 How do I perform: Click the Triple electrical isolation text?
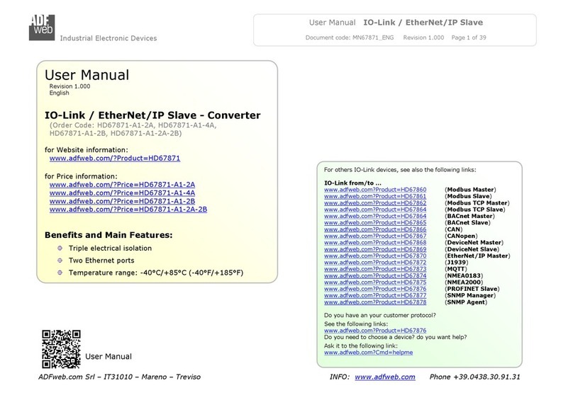click(x=110, y=248)
